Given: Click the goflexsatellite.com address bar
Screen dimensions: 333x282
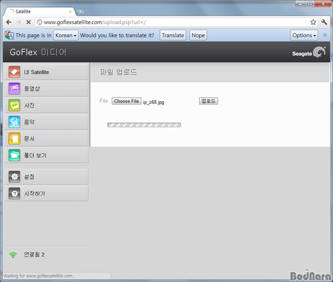Looking at the screenshot, I should pos(172,22).
